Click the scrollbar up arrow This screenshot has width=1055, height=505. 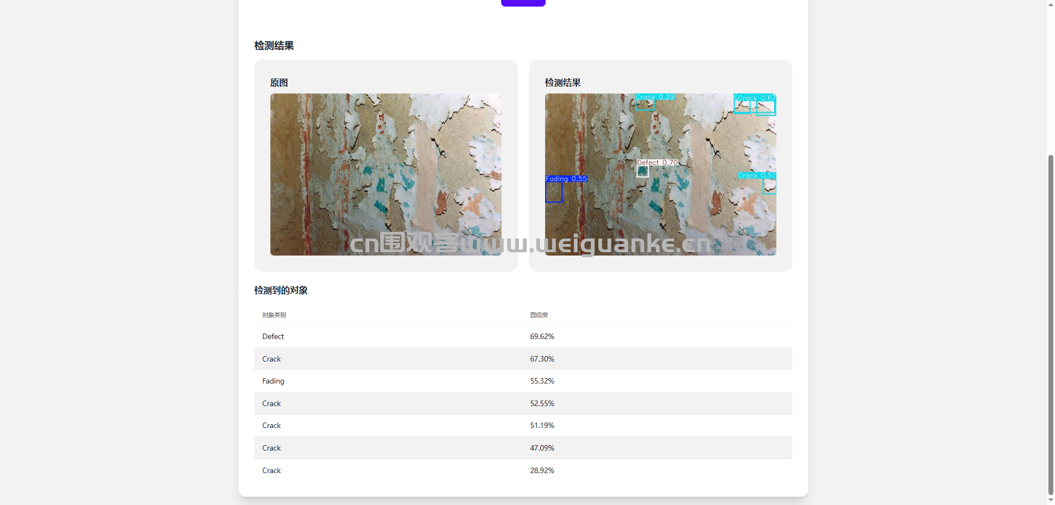(1051, 3)
